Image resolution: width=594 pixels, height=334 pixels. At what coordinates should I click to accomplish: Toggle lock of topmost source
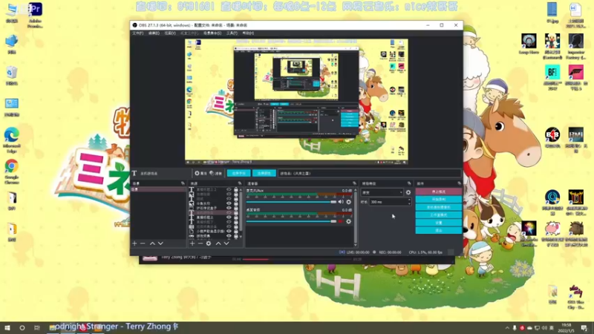(x=235, y=189)
